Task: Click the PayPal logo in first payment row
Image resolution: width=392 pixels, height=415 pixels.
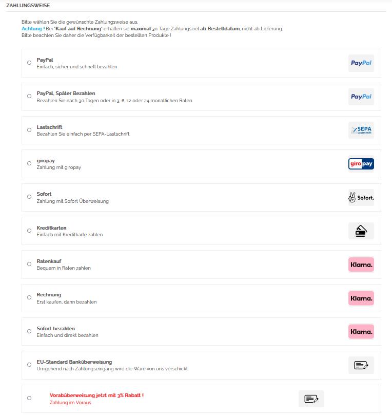Action: (361, 63)
